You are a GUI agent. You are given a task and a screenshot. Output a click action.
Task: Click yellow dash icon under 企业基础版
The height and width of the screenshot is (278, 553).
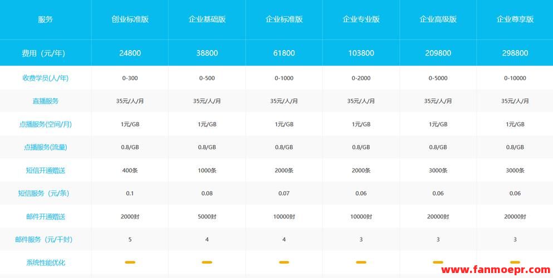coord(207,262)
